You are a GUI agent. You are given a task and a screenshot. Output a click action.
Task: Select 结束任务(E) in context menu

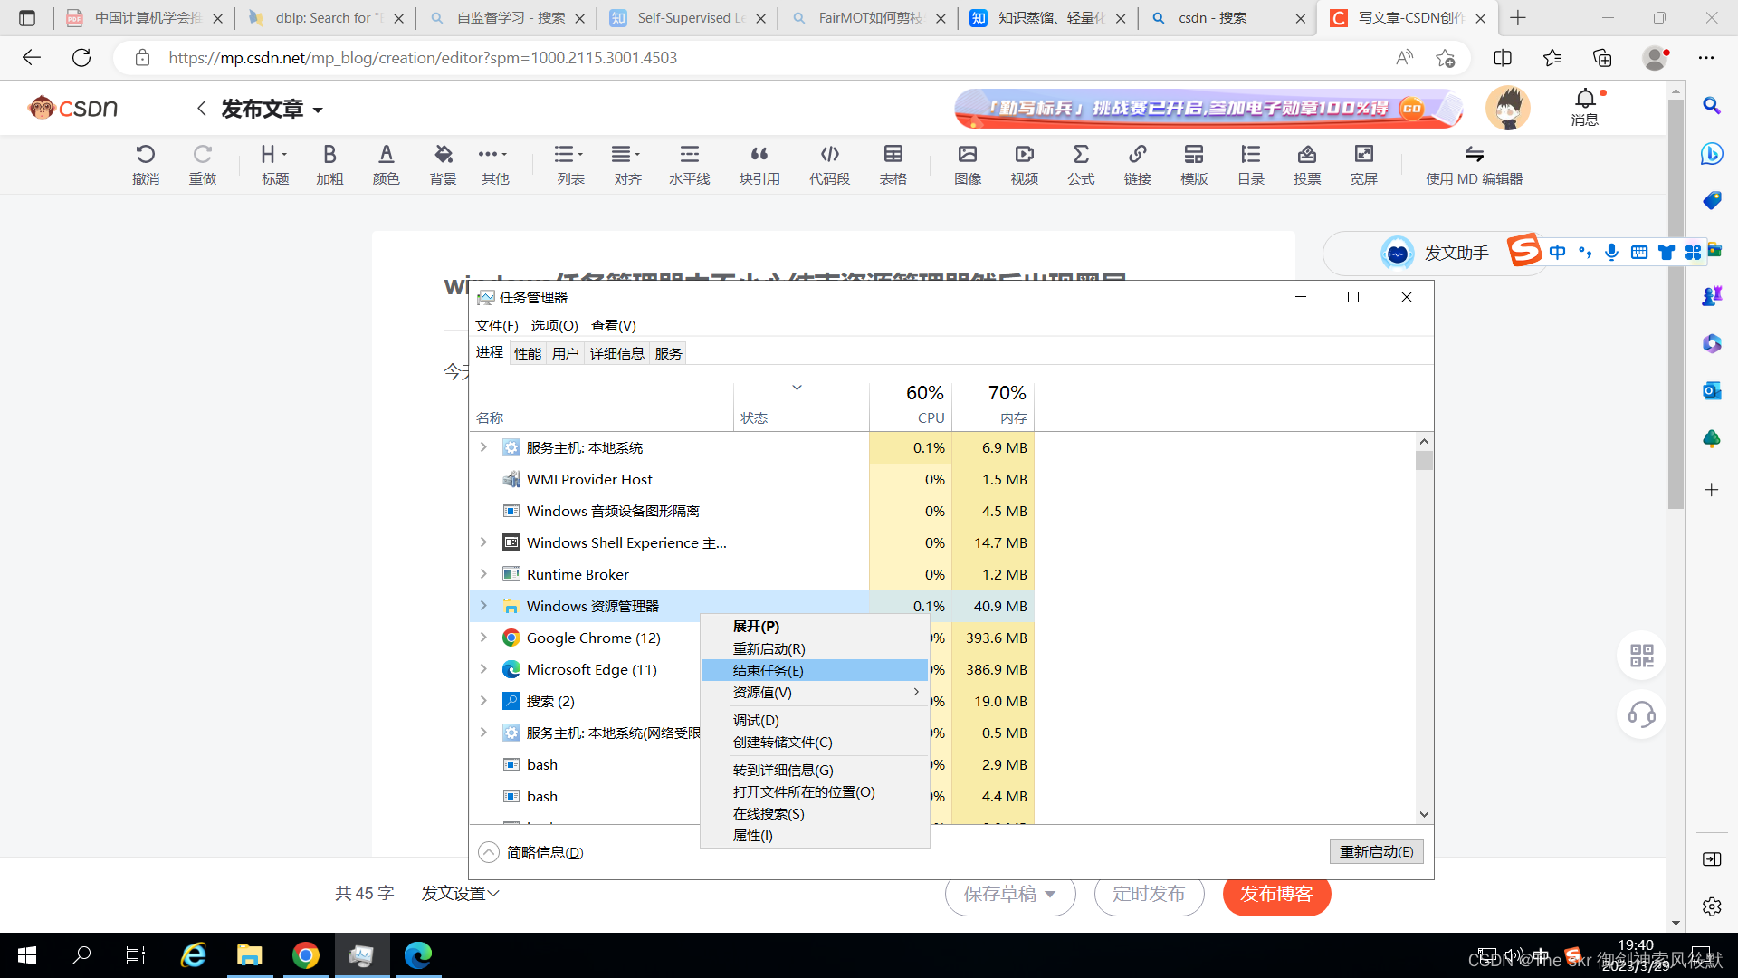click(x=769, y=670)
